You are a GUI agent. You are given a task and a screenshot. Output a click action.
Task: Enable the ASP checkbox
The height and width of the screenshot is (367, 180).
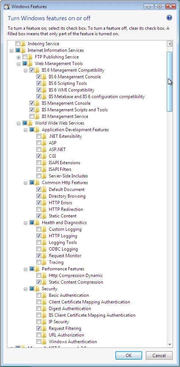click(x=39, y=143)
